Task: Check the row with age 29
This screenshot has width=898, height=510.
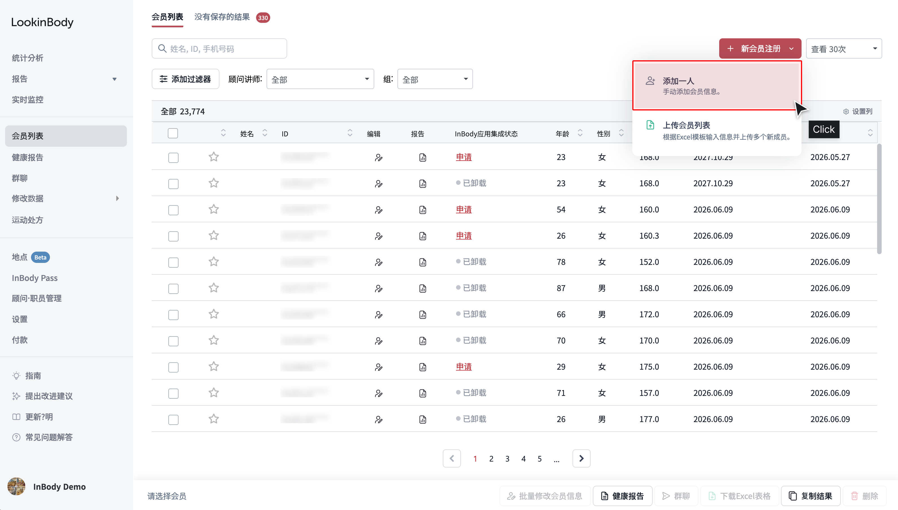Action: click(173, 367)
